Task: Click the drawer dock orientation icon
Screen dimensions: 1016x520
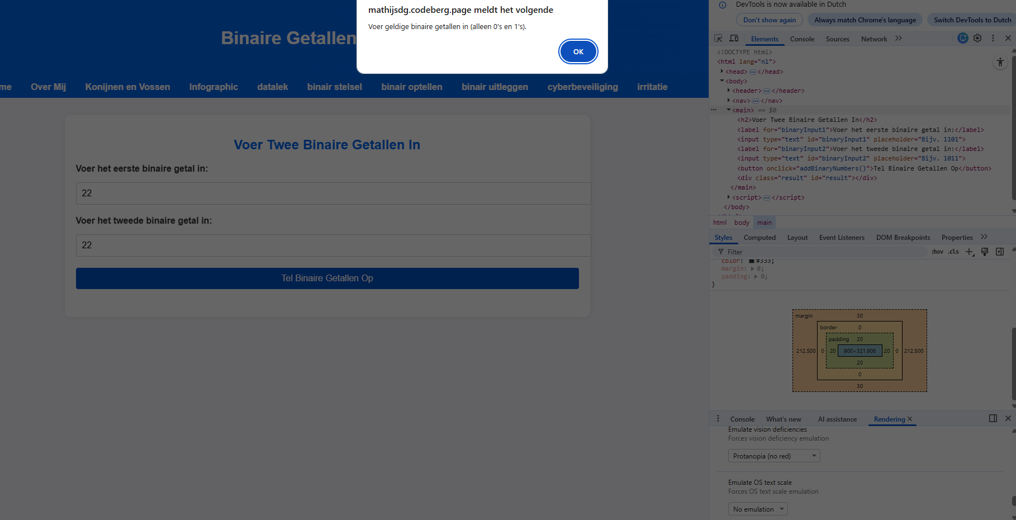Action: point(993,418)
